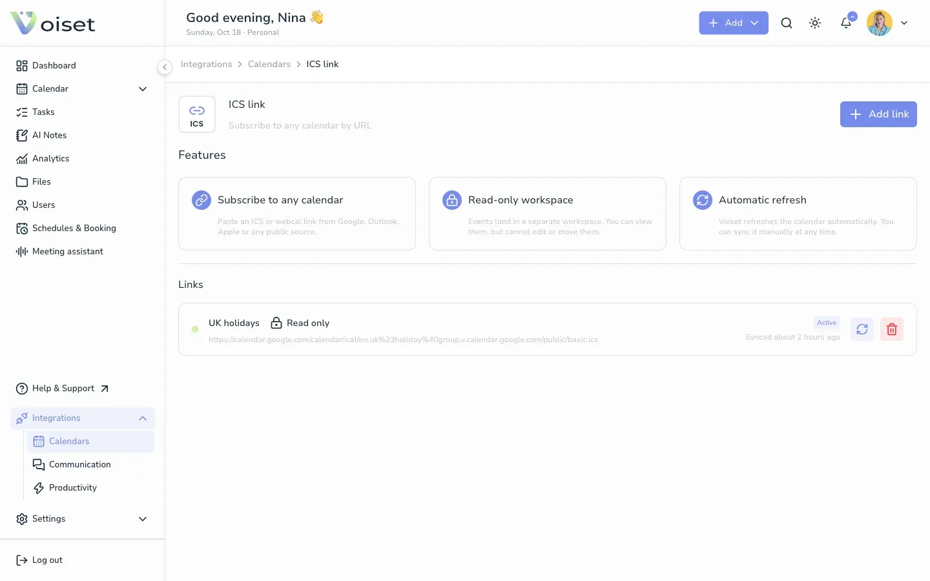Open Meeting assistant
This screenshot has width=930, height=581.
coord(82,251)
